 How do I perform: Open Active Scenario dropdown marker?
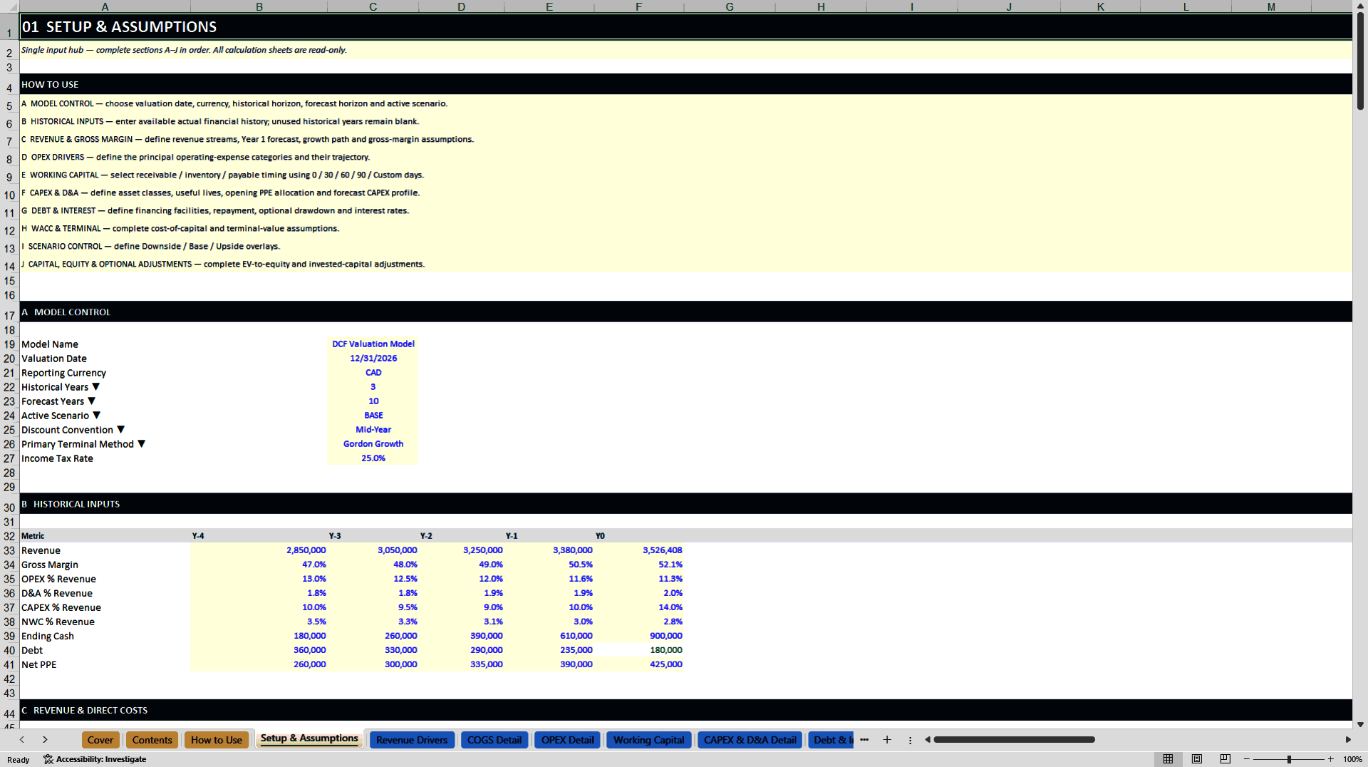[x=97, y=415]
